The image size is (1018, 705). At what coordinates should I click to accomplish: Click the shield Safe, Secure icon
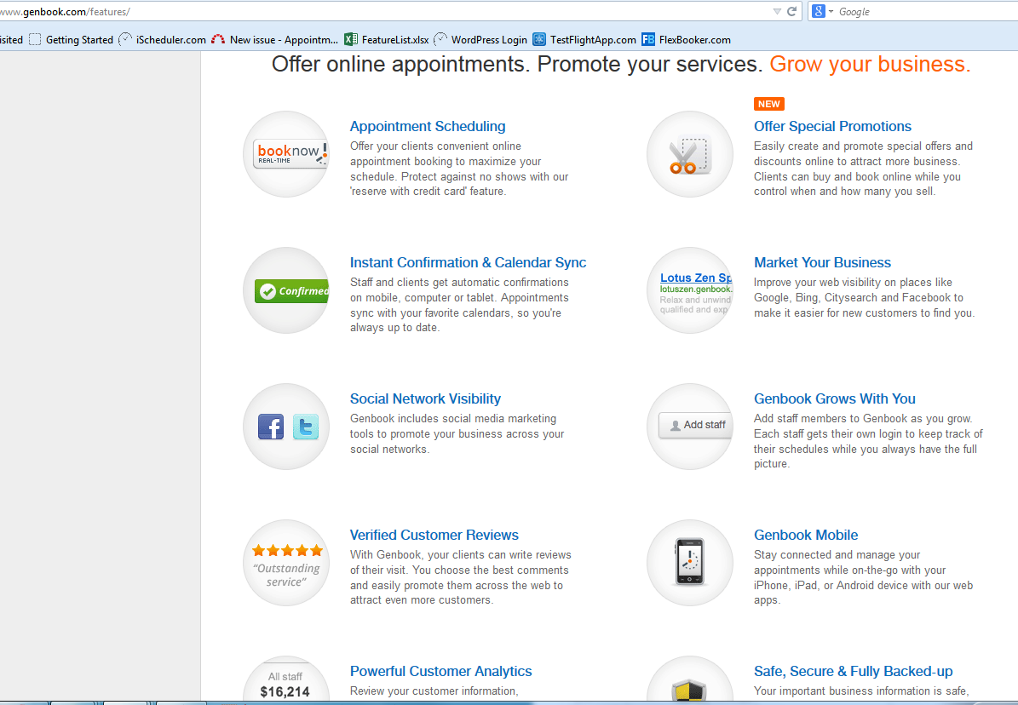tap(689, 679)
